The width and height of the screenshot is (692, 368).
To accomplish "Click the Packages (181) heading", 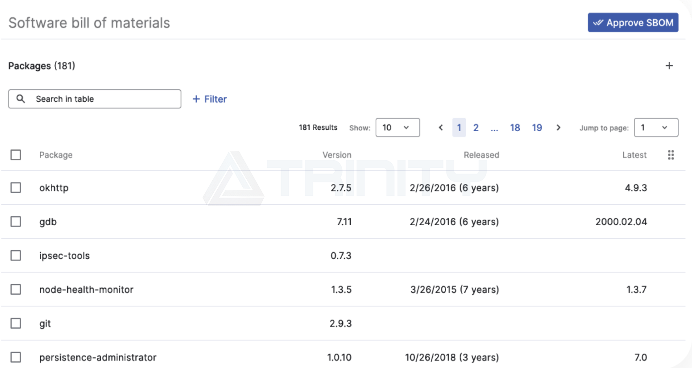I will point(41,66).
